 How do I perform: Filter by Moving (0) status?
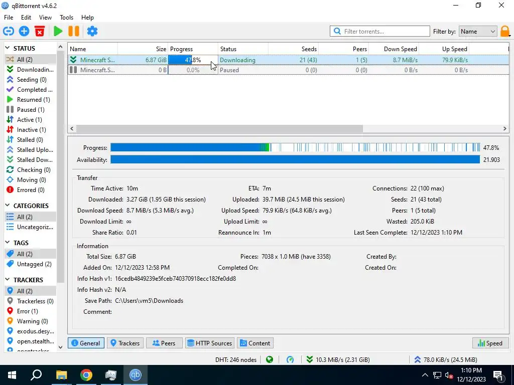click(30, 180)
